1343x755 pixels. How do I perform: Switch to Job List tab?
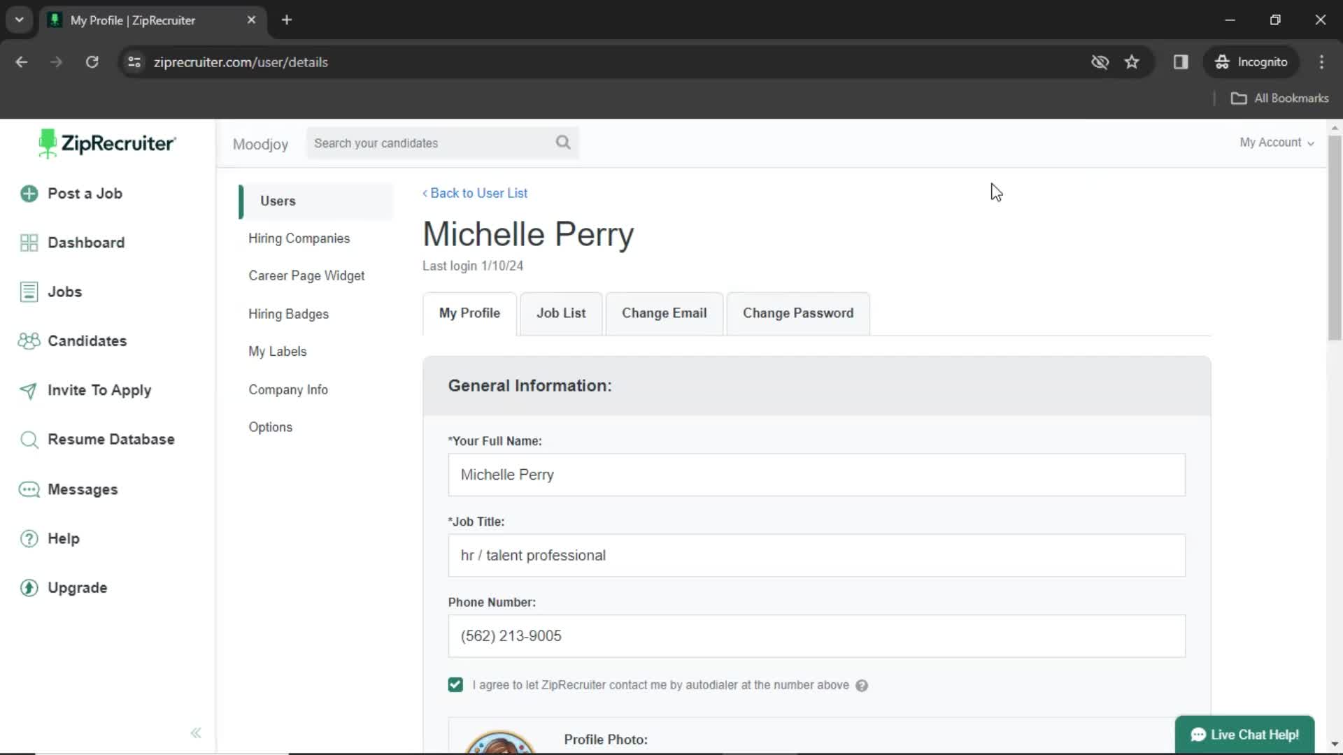coord(561,312)
